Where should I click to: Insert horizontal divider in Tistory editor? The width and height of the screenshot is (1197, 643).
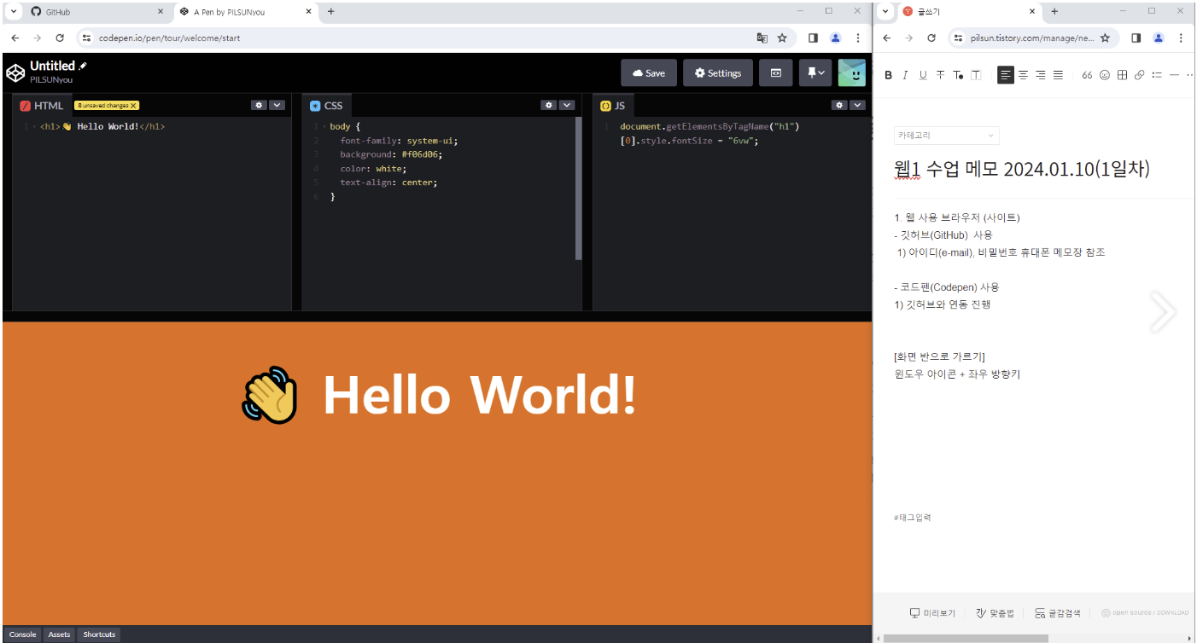pos(1174,75)
